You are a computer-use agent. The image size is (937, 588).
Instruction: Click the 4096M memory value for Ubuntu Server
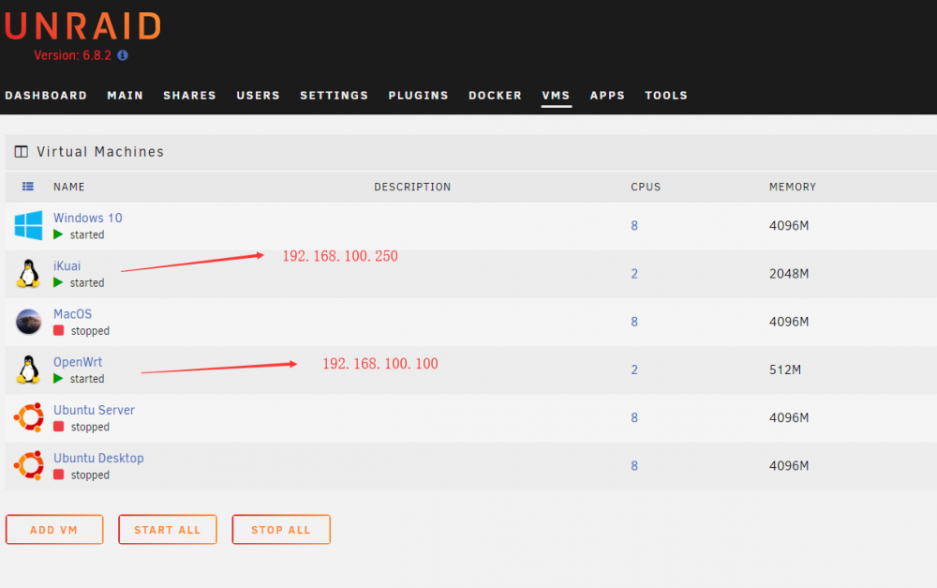click(789, 417)
